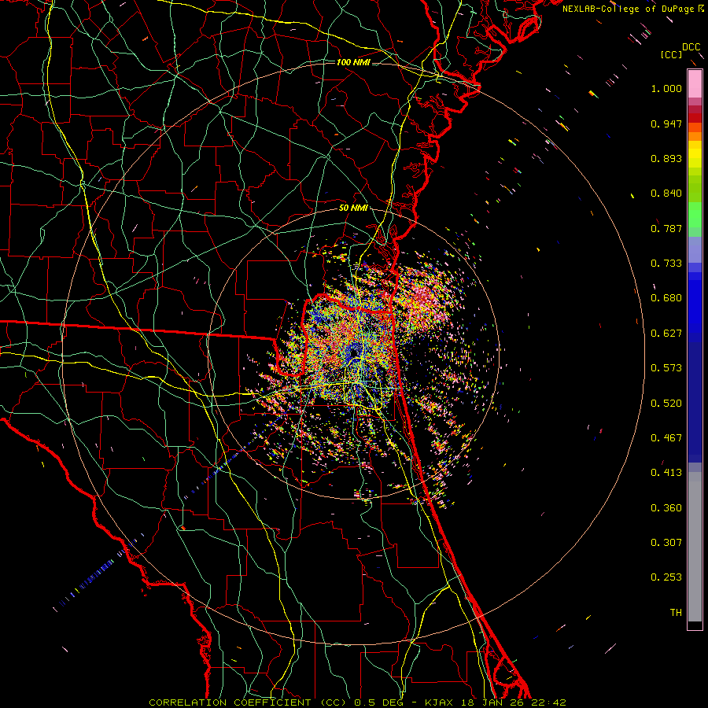Pick the pink color band beside 1.000
Screen dimensions: 708x708
(x=695, y=84)
